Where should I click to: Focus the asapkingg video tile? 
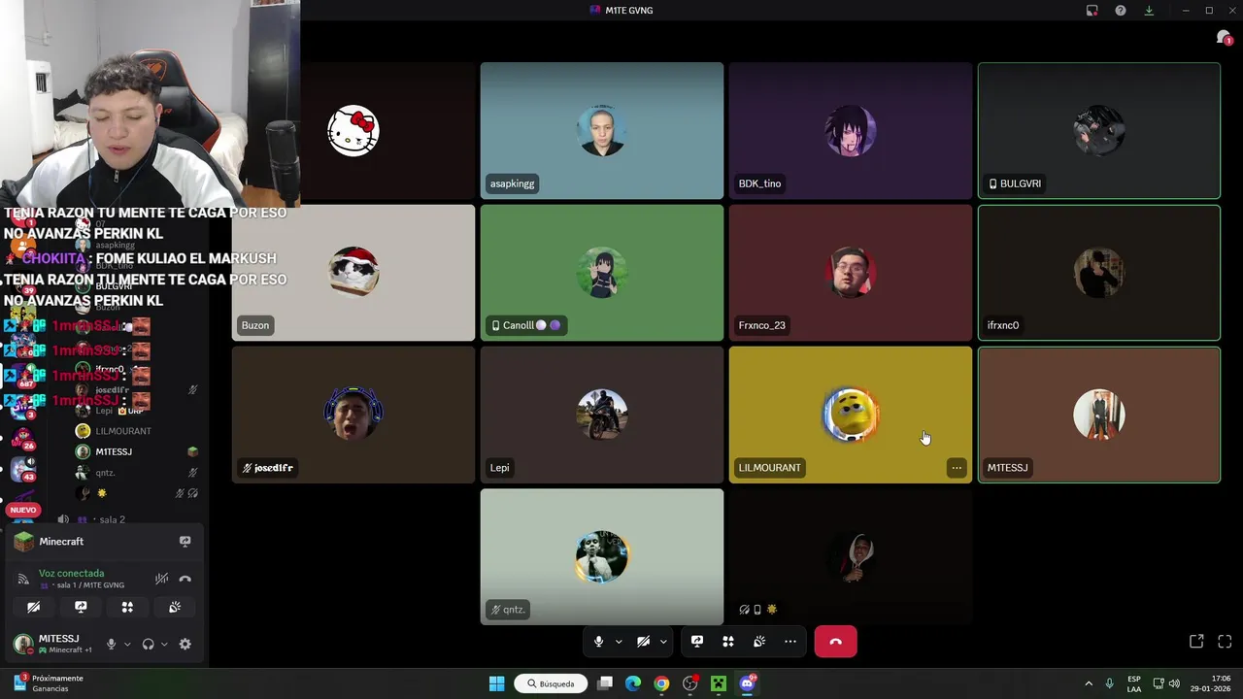coord(602,131)
